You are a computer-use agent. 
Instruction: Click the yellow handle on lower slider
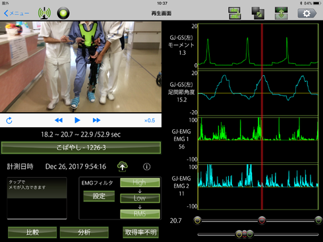239,234
